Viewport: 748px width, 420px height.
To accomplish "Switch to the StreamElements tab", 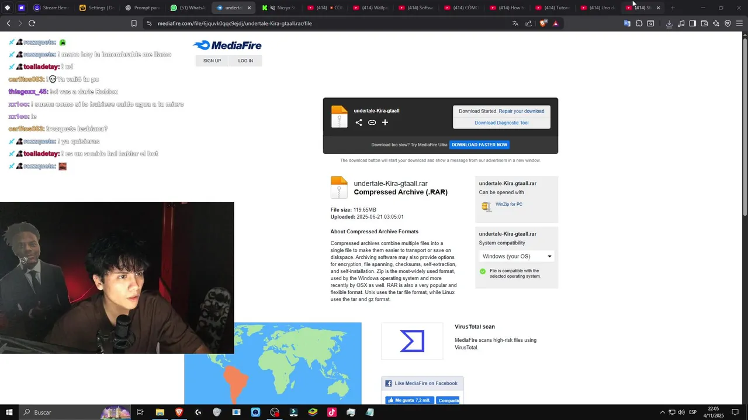I will 51,8.
